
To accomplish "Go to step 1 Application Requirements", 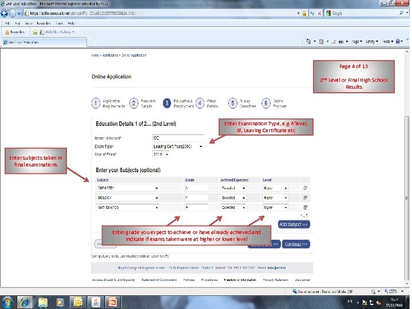I will click(x=108, y=104).
